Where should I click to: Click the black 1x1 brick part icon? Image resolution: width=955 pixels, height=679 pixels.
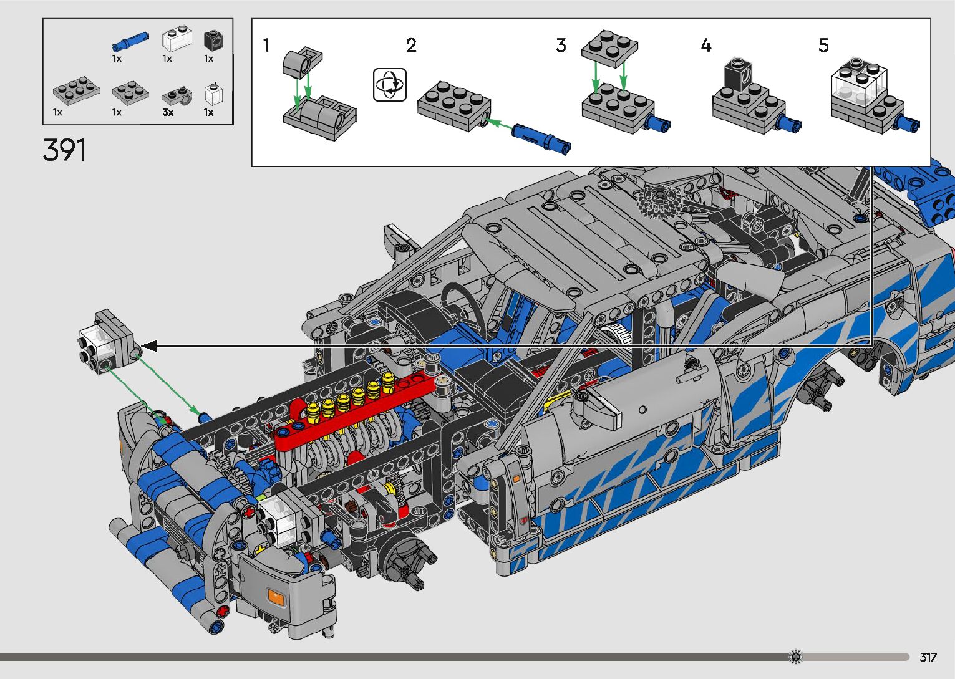pos(213,41)
